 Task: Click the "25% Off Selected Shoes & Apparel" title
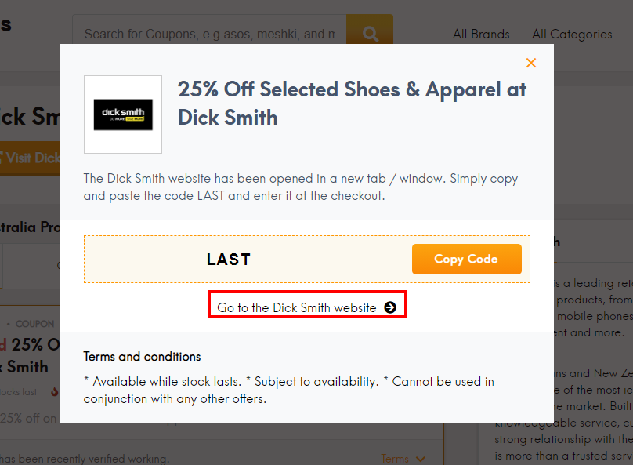[x=352, y=103]
